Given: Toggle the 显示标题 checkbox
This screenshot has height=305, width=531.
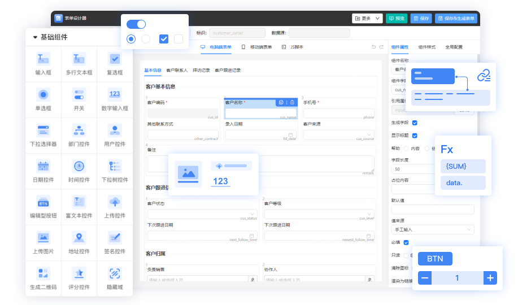Looking at the screenshot, I should pyautogui.click(x=415, y=136).
